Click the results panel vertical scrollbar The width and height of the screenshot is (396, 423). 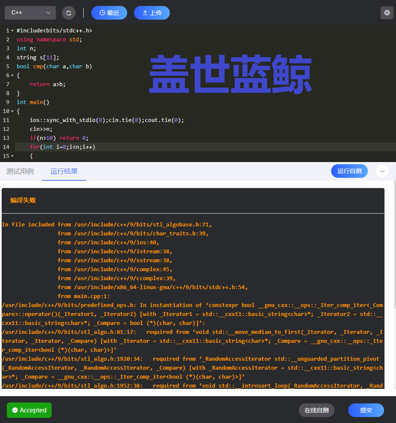(395, 245)
